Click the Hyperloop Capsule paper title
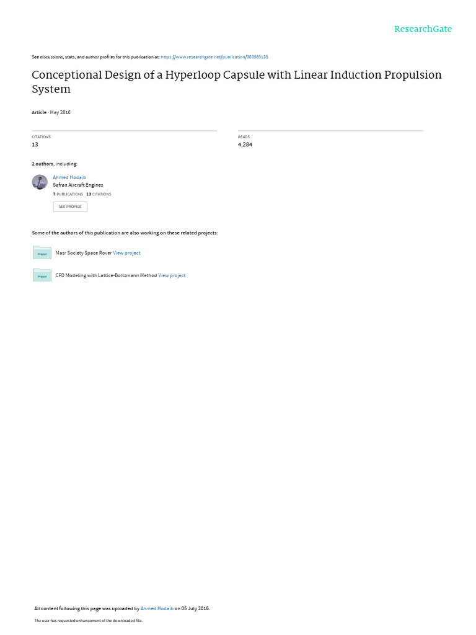The image size is (476, 635). click(x=237, y=82)
